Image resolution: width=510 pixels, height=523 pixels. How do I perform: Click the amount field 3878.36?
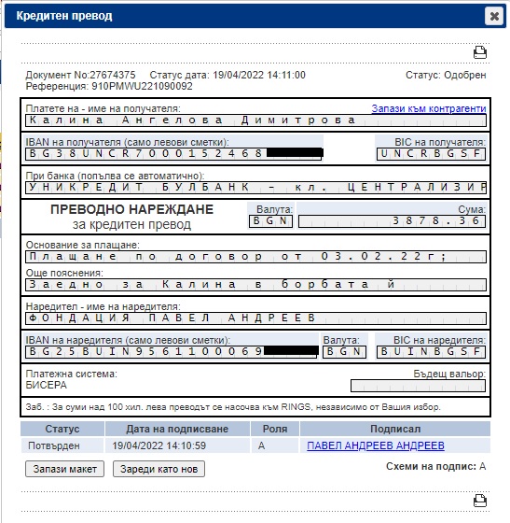[392, 221]
